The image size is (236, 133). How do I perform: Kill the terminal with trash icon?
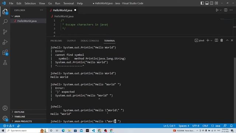(x=222, y=40)
